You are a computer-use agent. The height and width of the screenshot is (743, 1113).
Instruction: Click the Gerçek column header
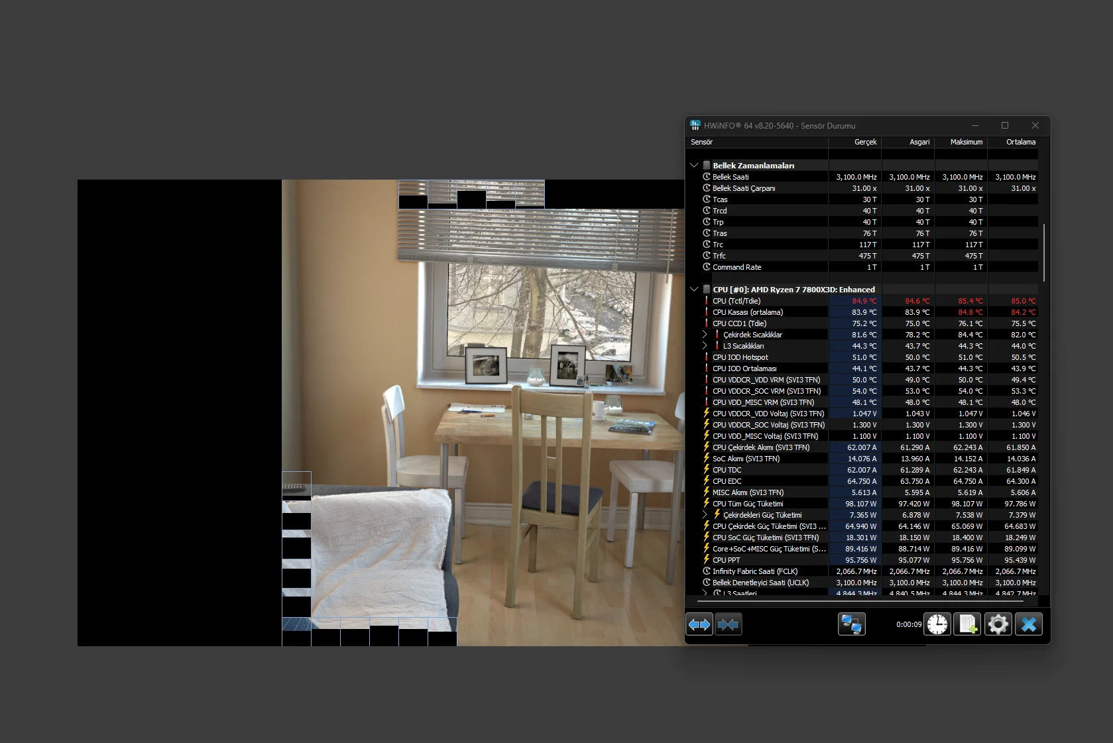[x=855, y=142]
